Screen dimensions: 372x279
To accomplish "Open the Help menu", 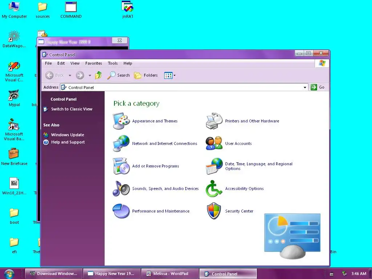I will coord(128,63).
